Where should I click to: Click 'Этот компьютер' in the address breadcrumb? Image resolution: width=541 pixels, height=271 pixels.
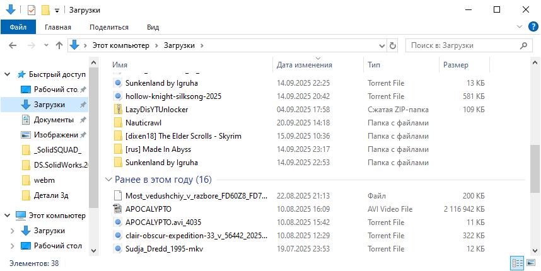tap(120, 45)
